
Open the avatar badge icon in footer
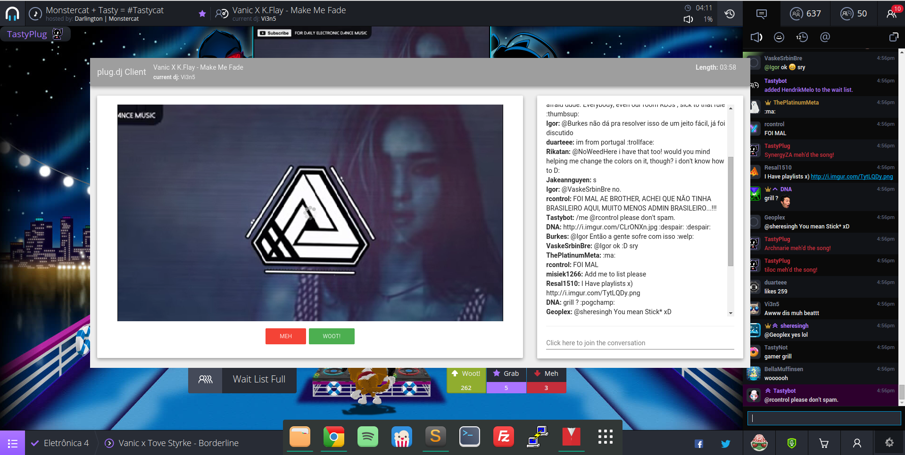click(759, 443)
